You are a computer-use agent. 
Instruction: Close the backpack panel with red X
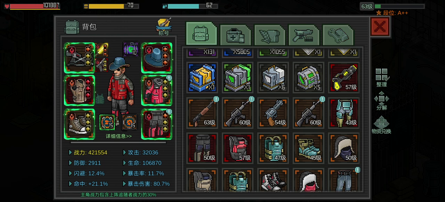(x=380, y=26)
